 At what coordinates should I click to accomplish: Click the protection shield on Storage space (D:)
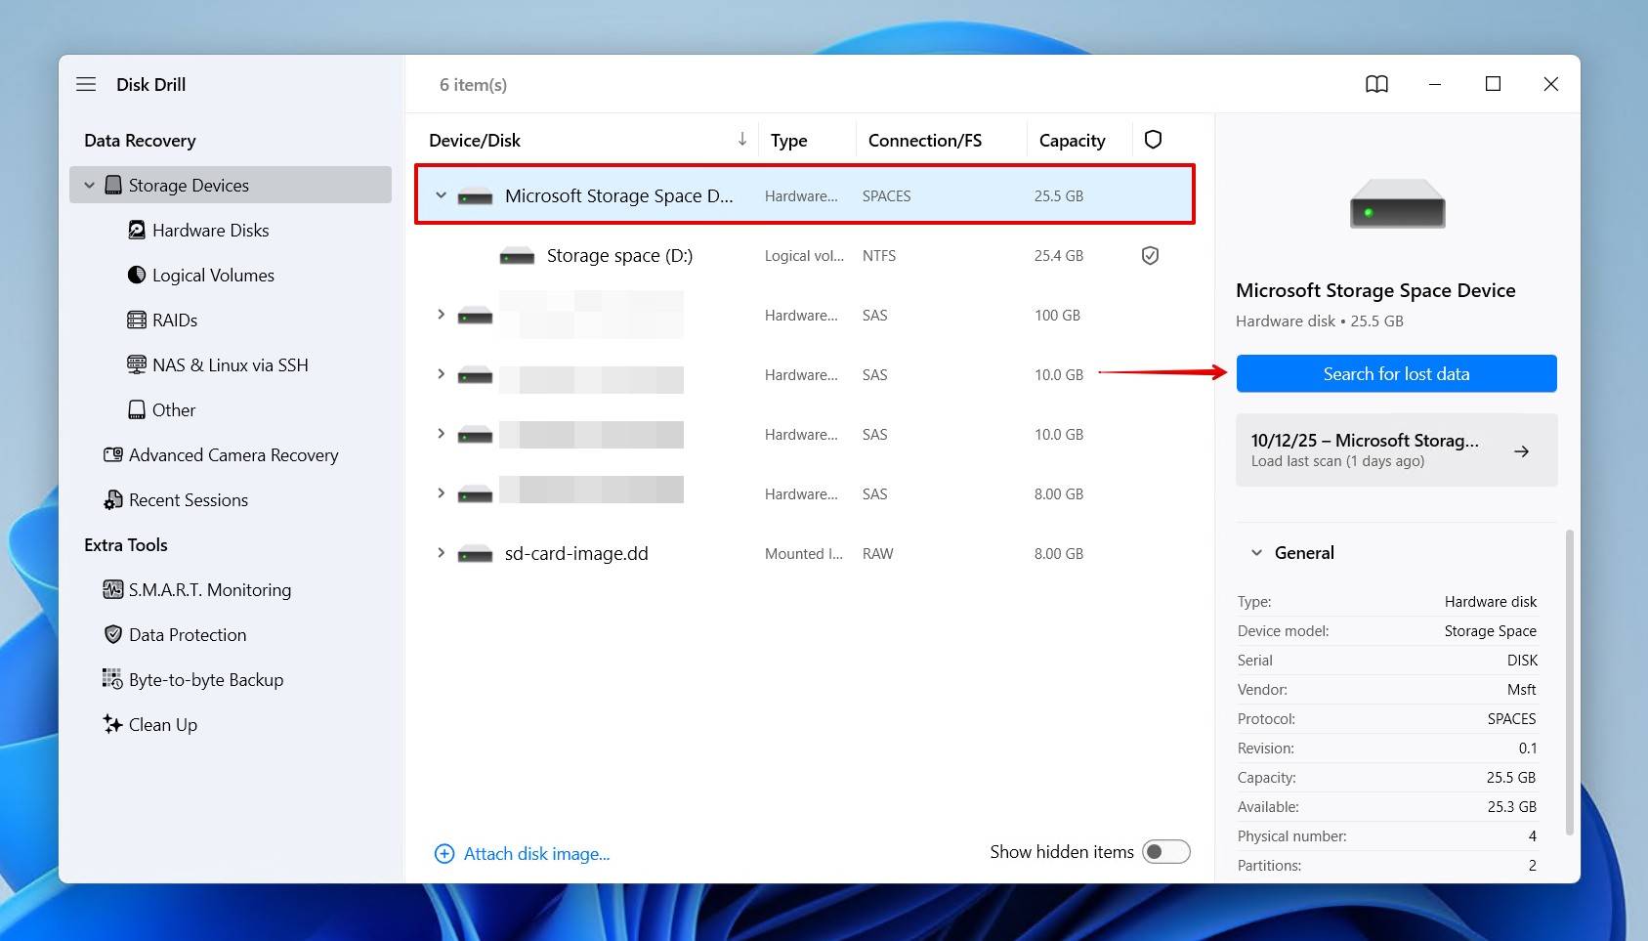pos(1150,256)
